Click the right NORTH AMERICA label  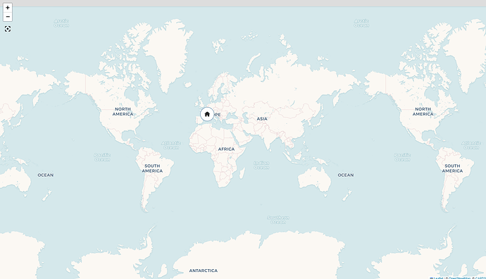tap(423, 111)
